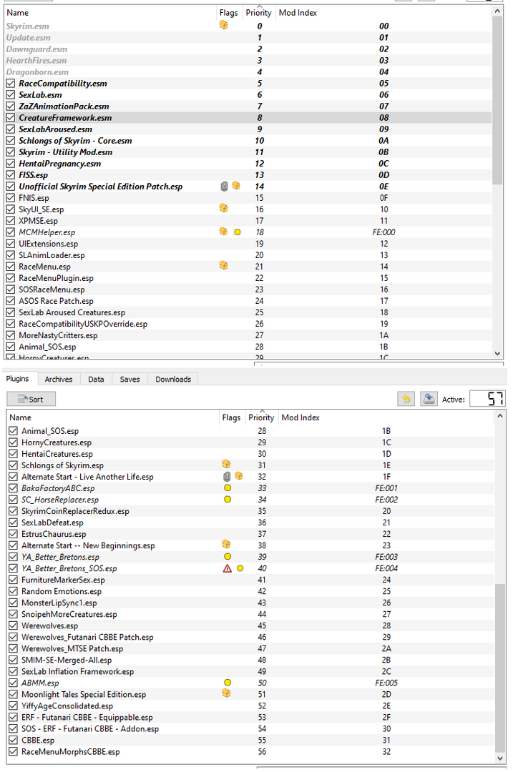Viewport: 518px width, 772px height.
Task: Select the CreatureFramework.esm row
Action: (x=248, y=118)
